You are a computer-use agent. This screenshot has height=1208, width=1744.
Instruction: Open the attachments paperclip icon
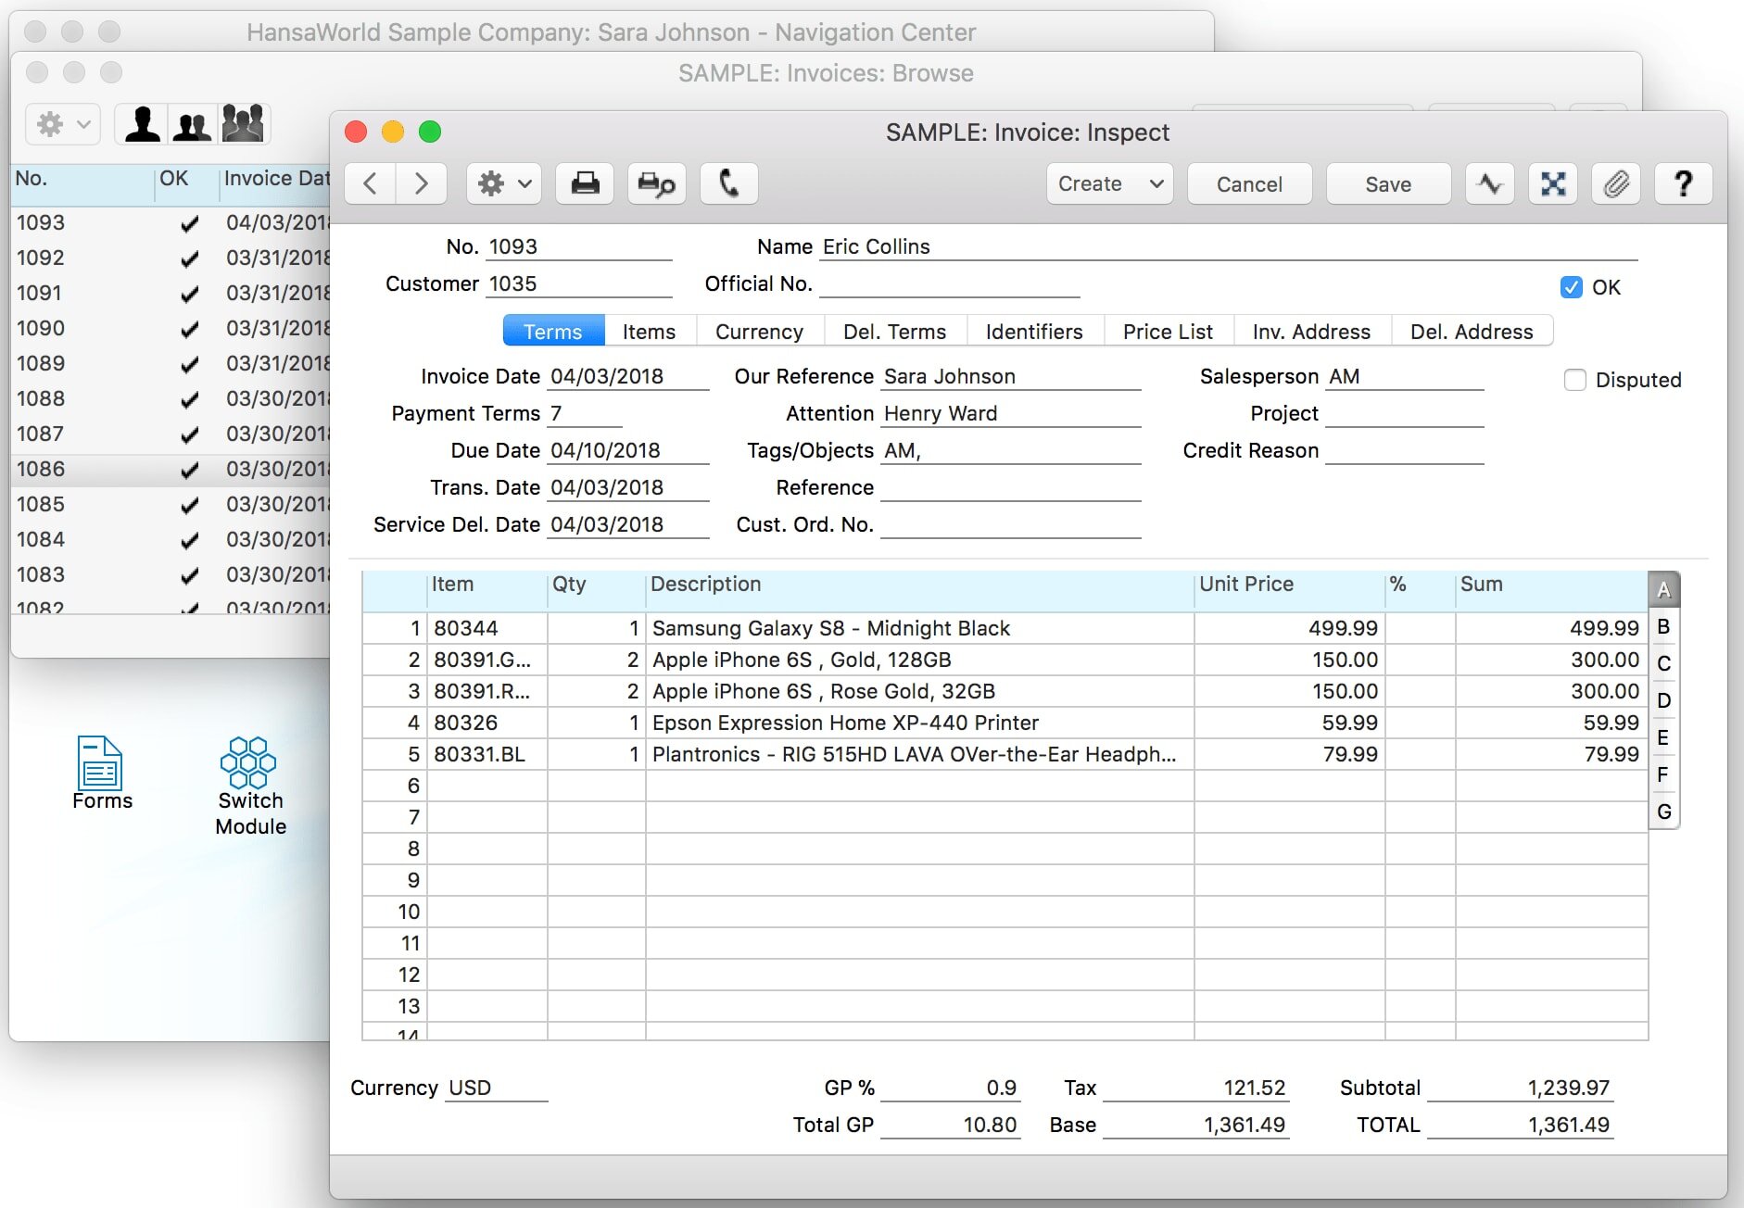tap(1616, 183)
